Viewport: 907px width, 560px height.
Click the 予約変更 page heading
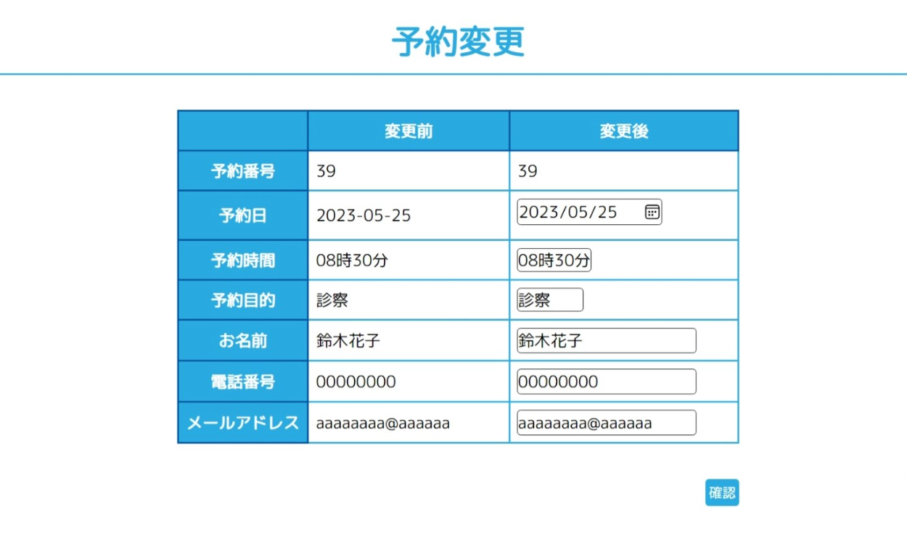pos(458,41)
